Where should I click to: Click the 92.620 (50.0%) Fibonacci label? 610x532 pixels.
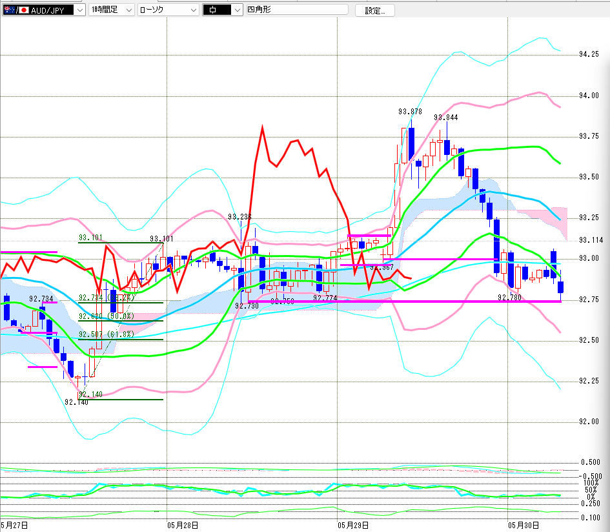(x=107, y=316)
